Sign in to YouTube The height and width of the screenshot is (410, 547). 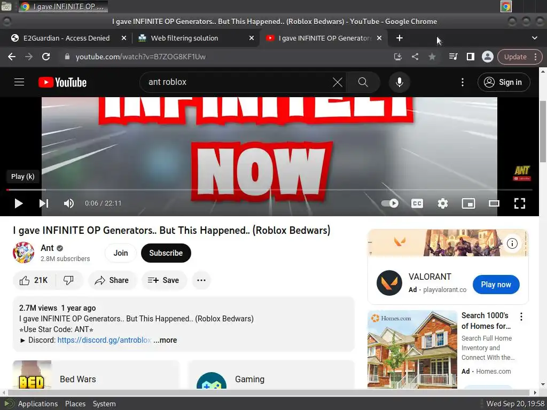click(504, 82)
